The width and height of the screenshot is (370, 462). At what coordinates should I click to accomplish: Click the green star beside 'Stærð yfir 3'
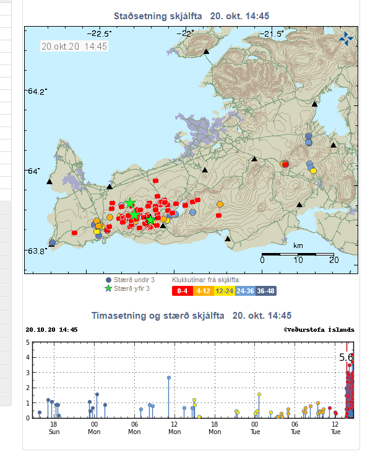click(x=108, y=289)
